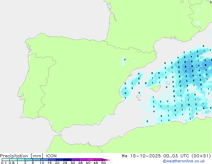212x164 pixels.
Task: Click the date text 'We 15-10-2025'
Action: 141,156
